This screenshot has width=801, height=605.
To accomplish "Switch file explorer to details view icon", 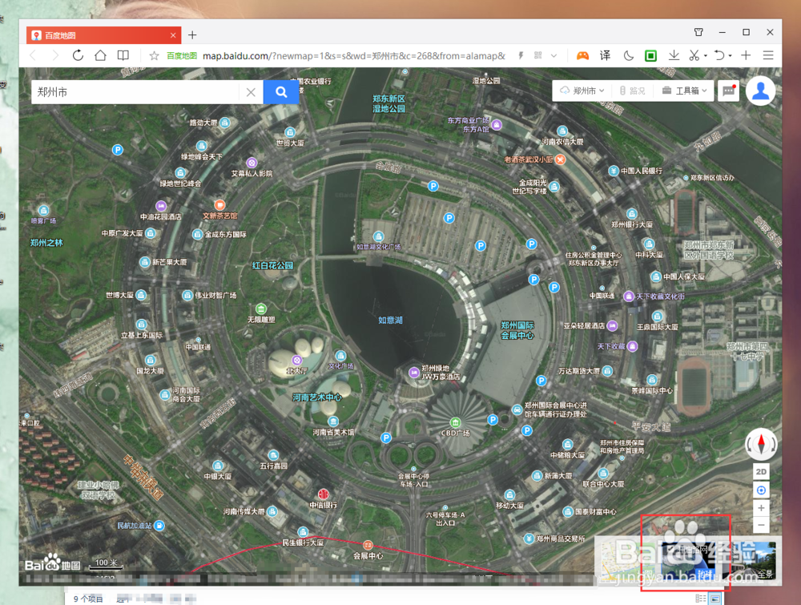I will [x=700, y=599].
